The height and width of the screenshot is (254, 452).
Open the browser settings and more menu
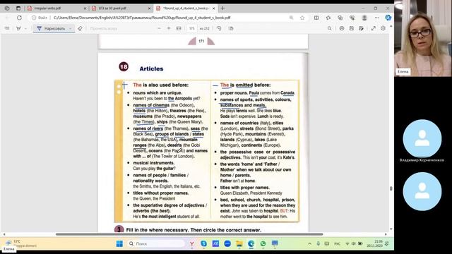(376, 18)
